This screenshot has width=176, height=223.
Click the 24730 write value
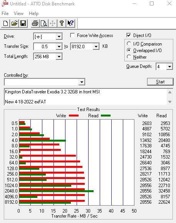146,157
